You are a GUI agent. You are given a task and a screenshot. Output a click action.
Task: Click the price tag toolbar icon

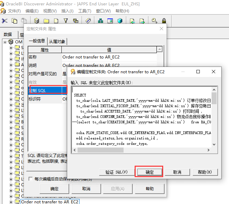pyautogui.click(x=88, y=21)
